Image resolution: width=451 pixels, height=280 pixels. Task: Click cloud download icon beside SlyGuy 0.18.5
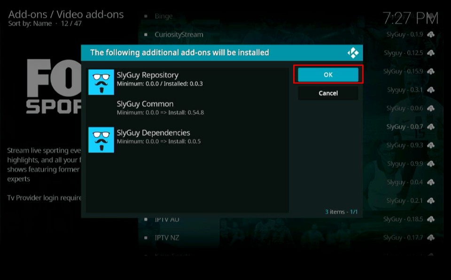[431, 219]
